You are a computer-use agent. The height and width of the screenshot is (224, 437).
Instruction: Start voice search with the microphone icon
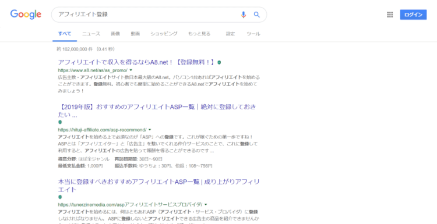244,15
